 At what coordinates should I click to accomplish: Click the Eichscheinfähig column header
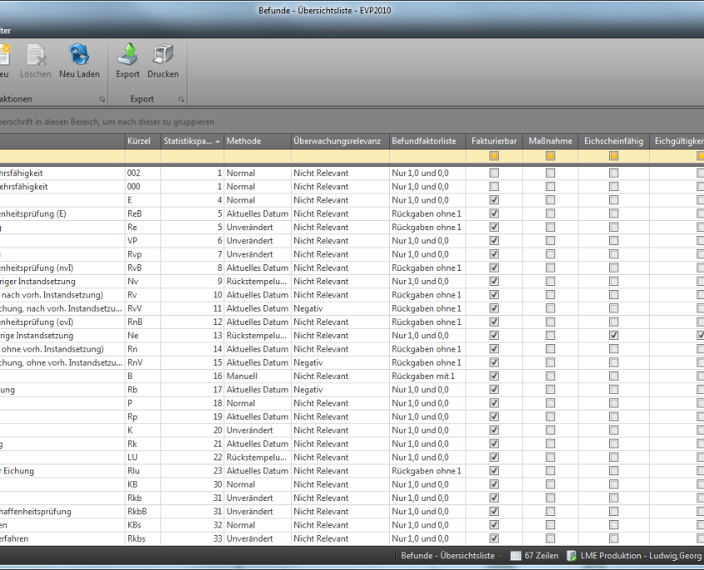(x=613, y=141)
